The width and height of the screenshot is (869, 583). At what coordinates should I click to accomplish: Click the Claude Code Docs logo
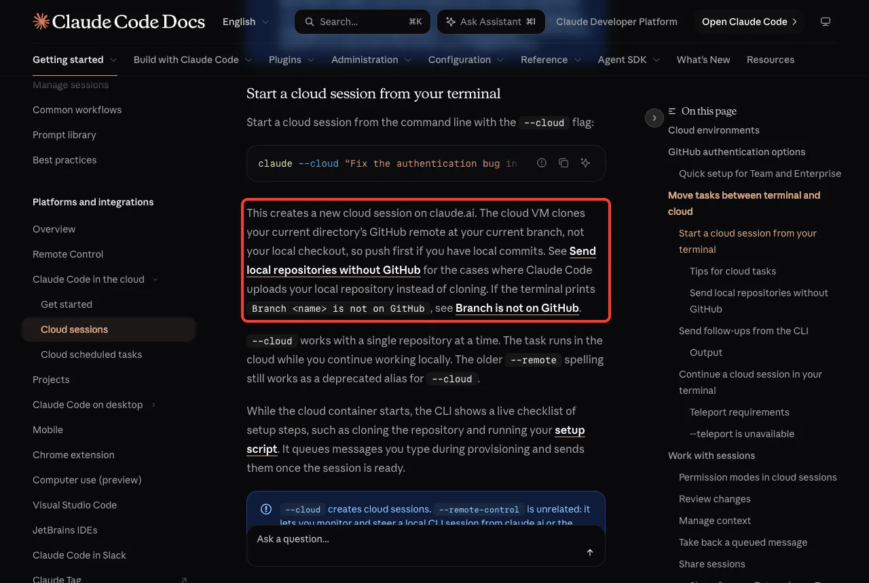[119, 22]
